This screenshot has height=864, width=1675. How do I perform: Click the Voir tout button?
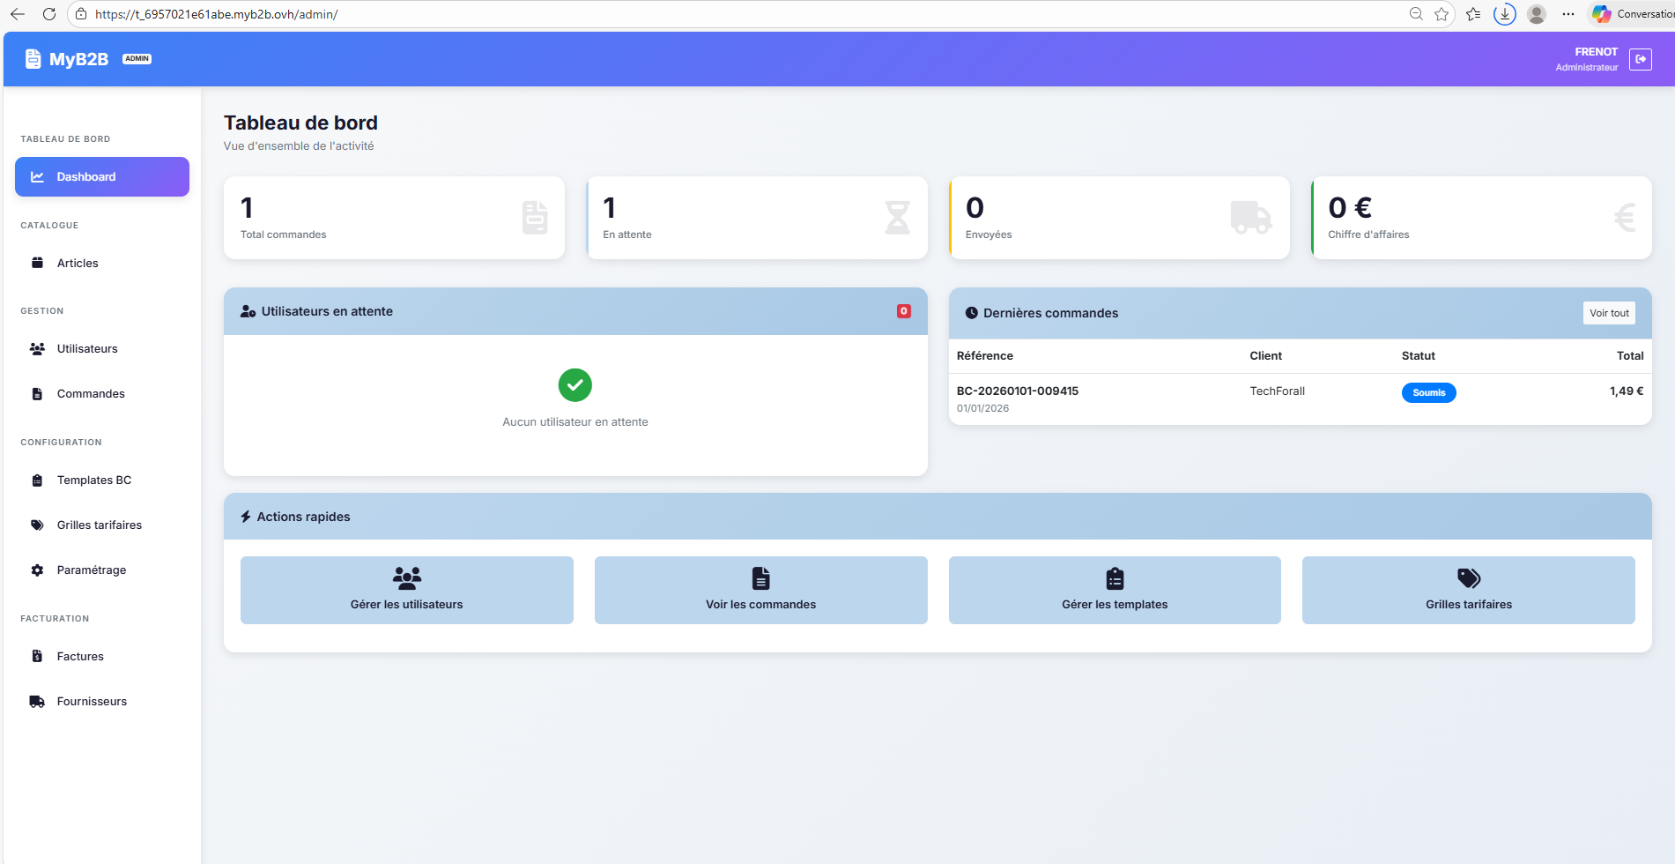(x=1608, y=313)
